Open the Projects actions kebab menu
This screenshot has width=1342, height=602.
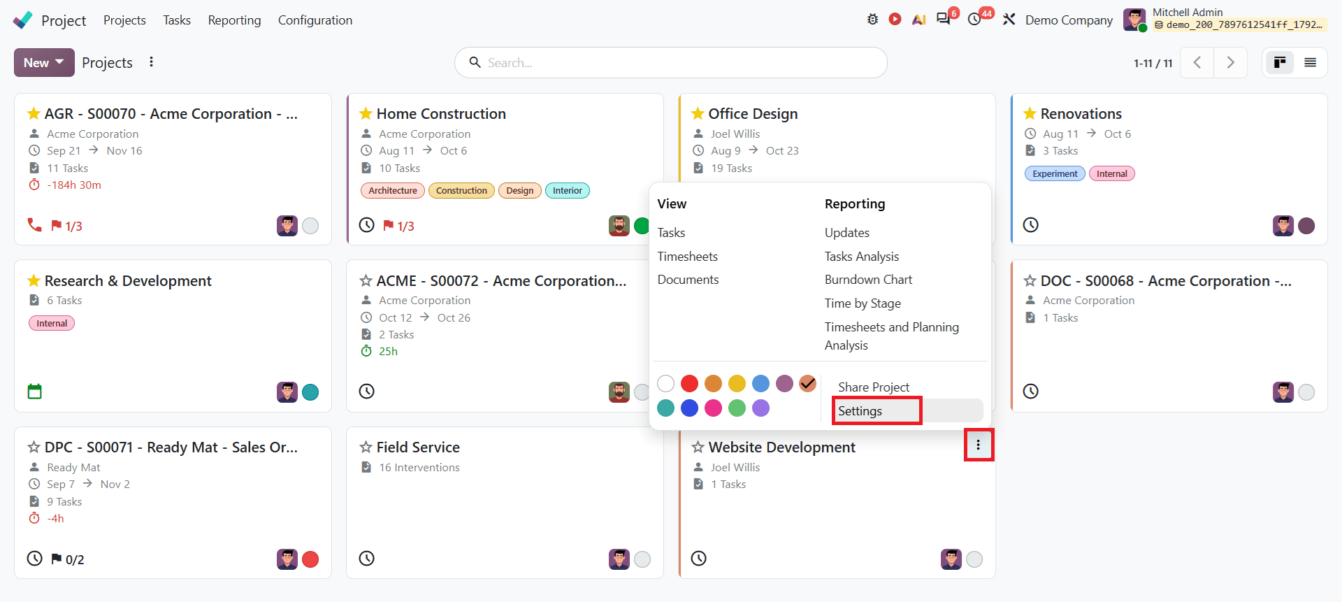(151, 62)
